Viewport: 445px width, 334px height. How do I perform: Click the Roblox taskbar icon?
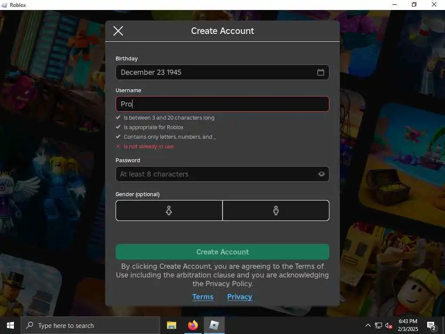pos(214,325)
